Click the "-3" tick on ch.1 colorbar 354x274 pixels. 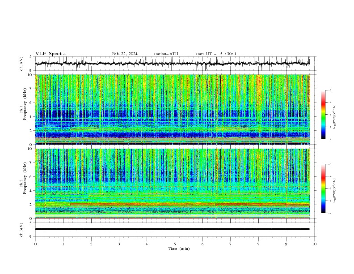(x=329, y=90)
